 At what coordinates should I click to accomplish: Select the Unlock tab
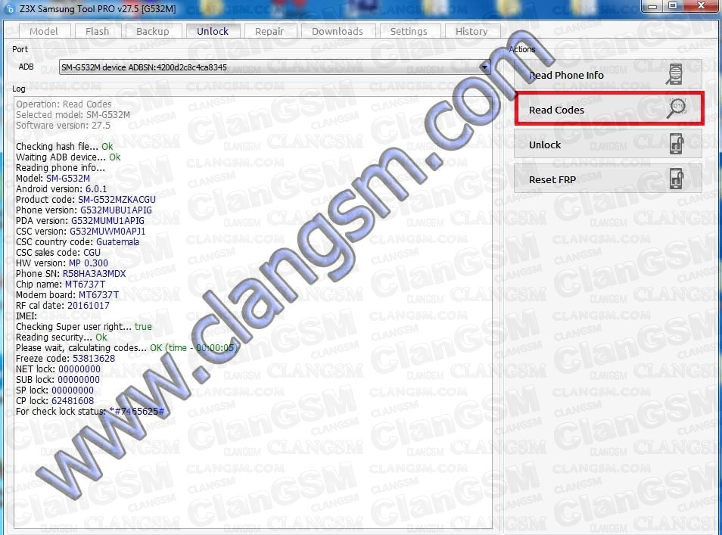click(x=213, y=31)
